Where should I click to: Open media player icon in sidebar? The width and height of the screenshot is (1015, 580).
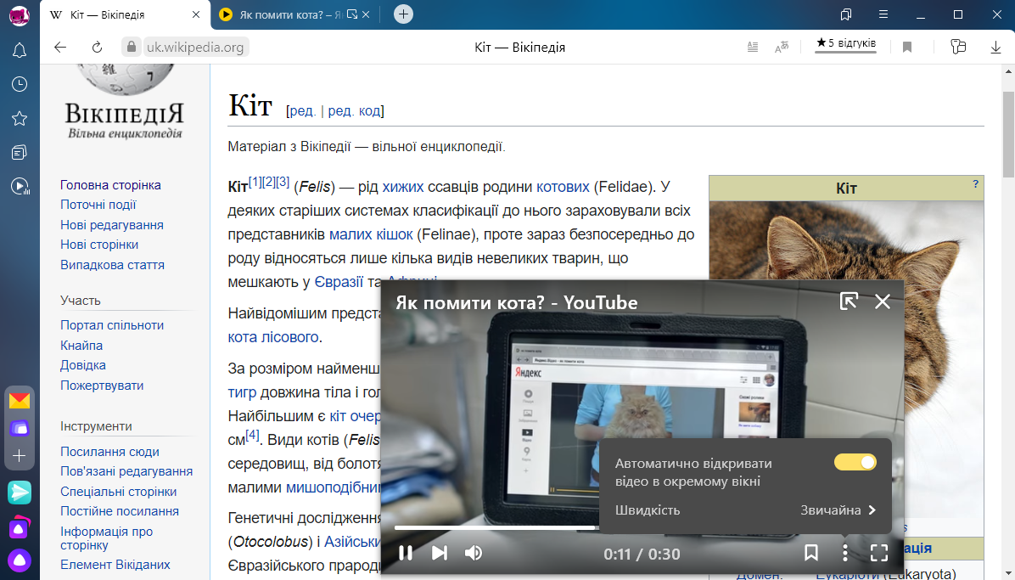[20, 187]
